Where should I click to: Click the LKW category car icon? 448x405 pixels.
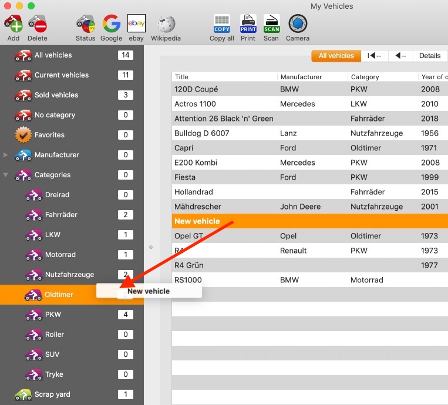(x=33, y=235)
